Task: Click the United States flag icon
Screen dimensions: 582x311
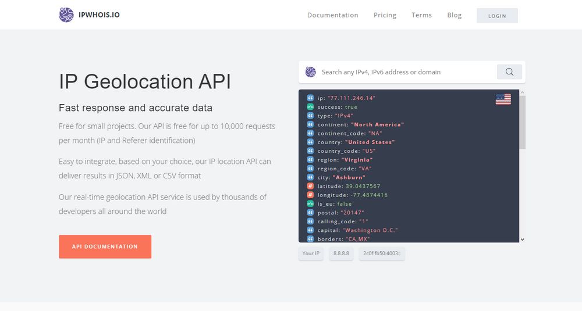Action: click(x=503, y=99)
